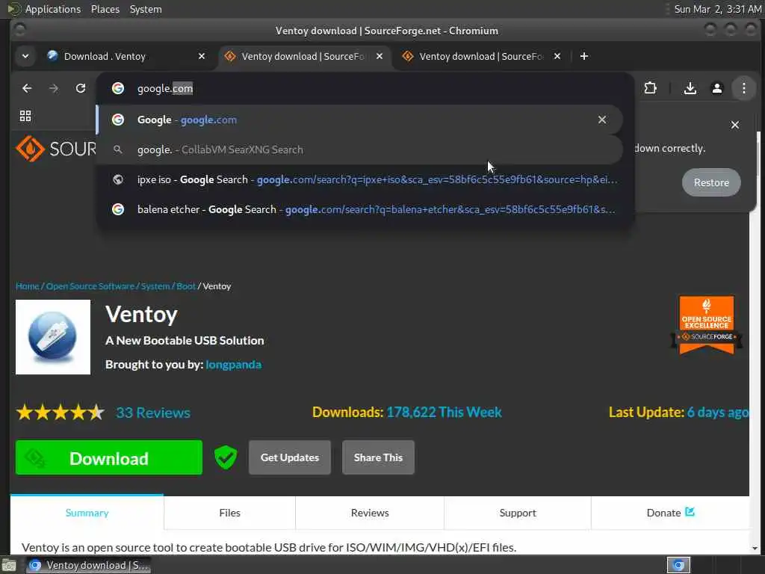Close the third Ventoy download tab
765x574 pixels.
coord(557,56)
